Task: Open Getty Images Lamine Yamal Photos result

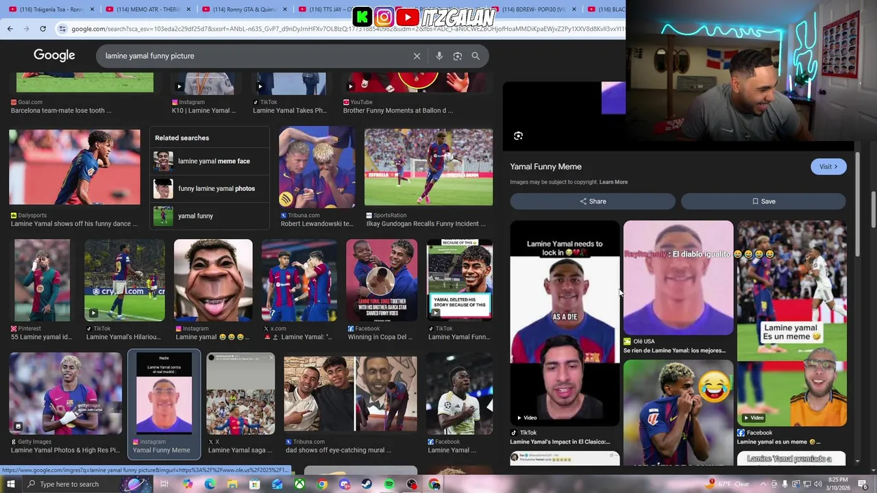Action: tap(65, 394)
